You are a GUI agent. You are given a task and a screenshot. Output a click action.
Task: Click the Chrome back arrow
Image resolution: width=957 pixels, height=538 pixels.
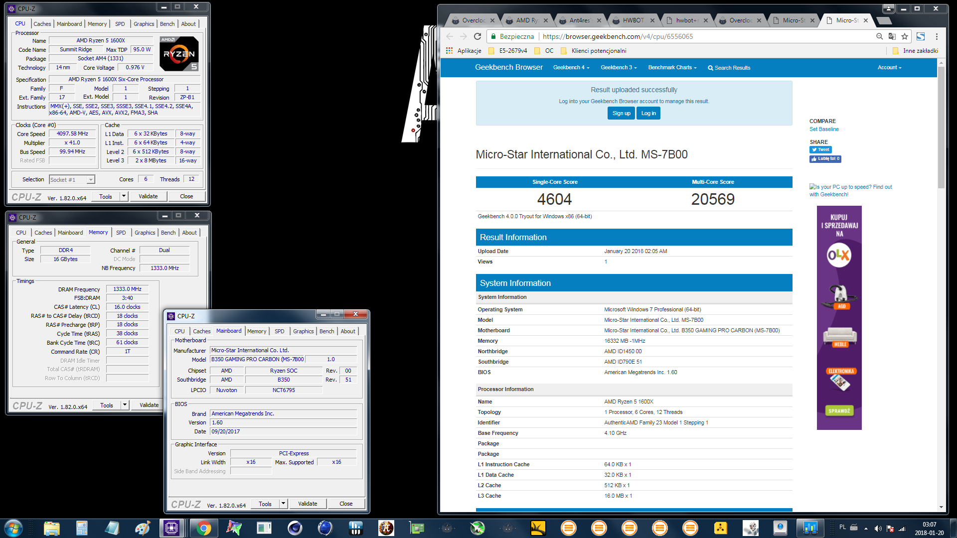click(x=450, y=36)
